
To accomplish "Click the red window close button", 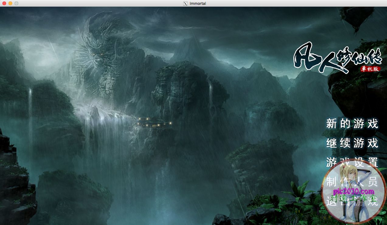I will point(4,3).
